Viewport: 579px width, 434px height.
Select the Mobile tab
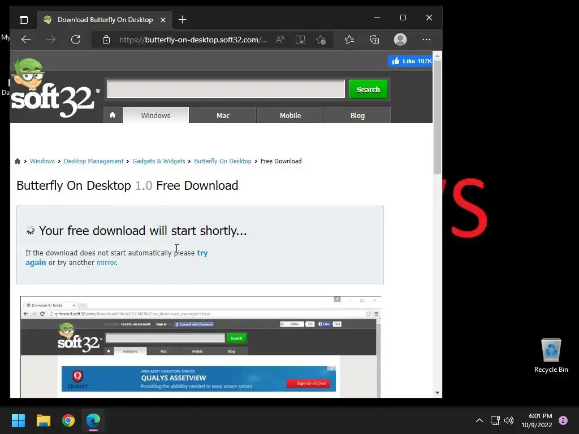click(290, 115)
